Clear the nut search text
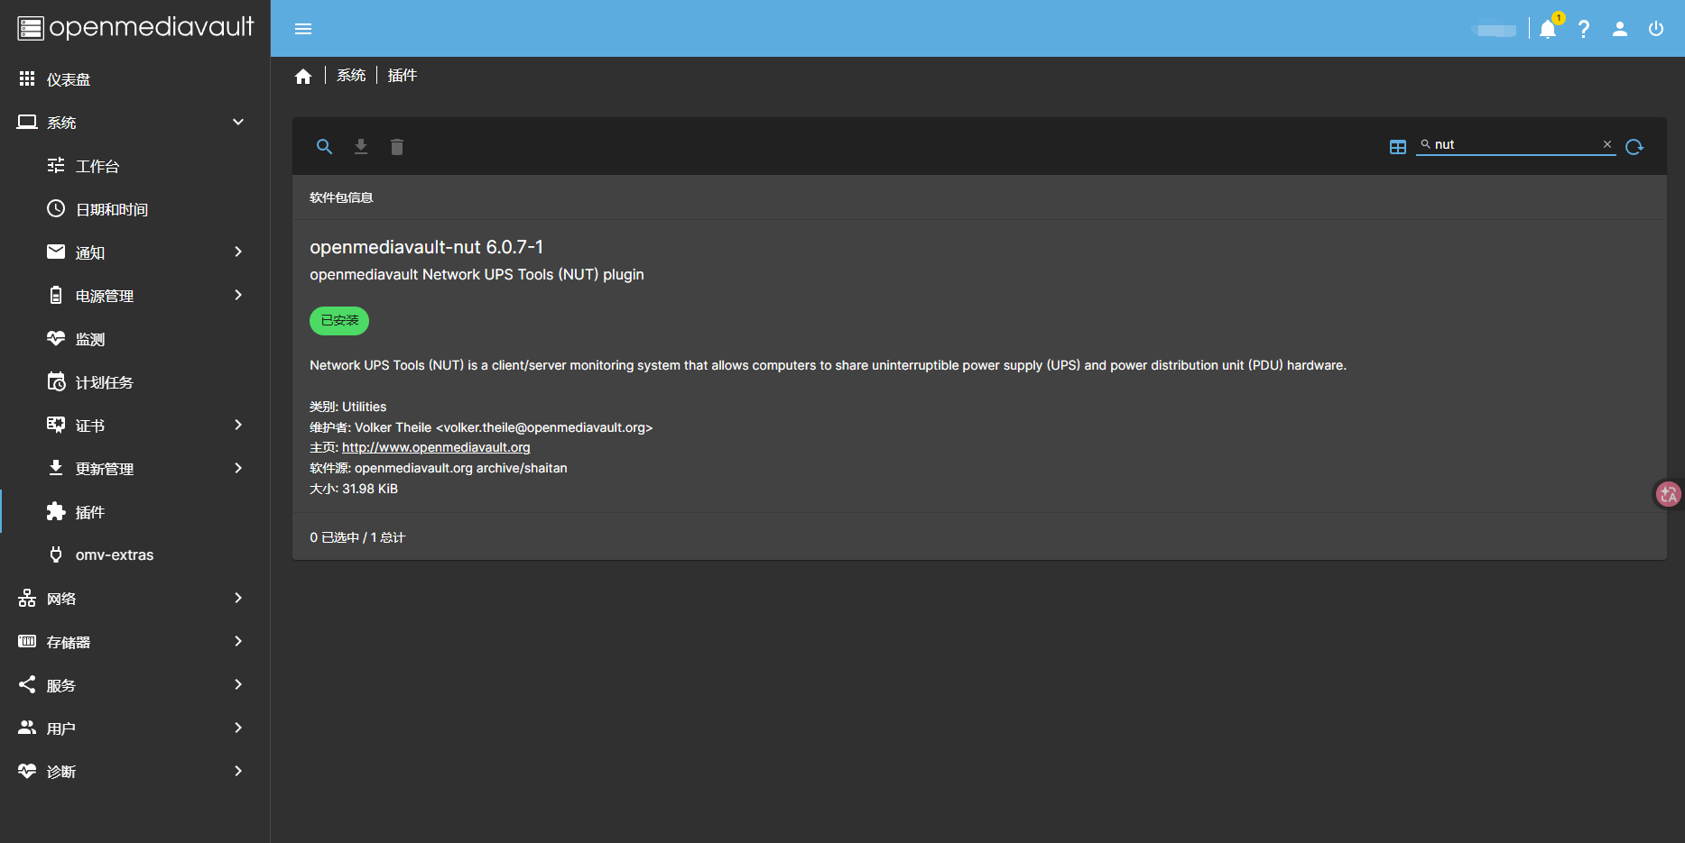This screenshot has height=843, width=1685. (x=1607, y=144)
